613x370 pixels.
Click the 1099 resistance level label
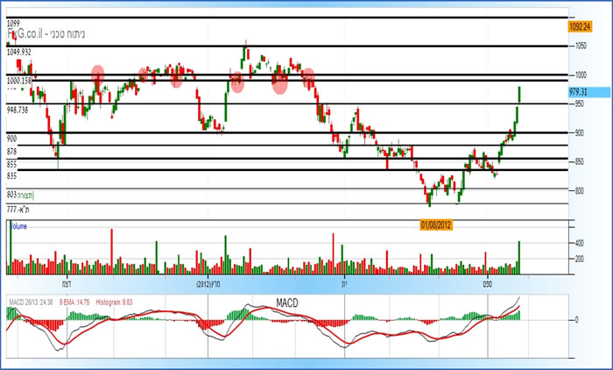point(16,21)
